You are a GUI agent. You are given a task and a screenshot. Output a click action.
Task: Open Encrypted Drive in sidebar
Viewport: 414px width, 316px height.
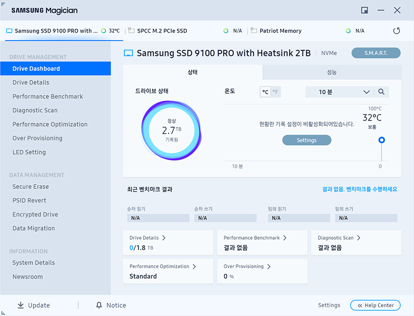point(56,214)
